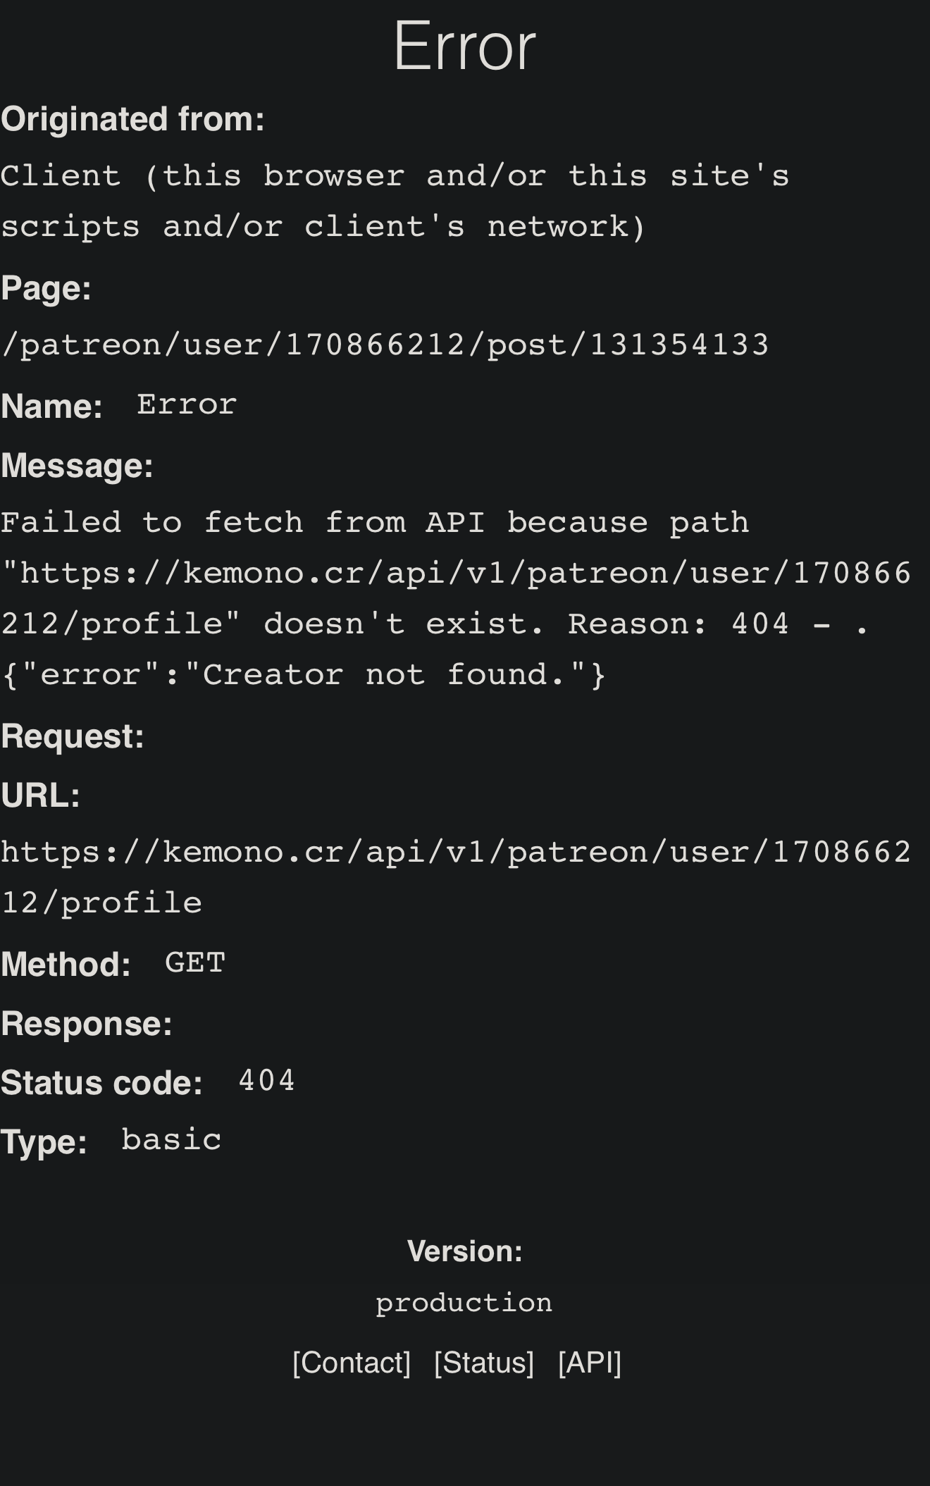Click the /patreon/user/170866212/post page path
This screenshot has height=1486, width=930.
(x=385, y=345)
